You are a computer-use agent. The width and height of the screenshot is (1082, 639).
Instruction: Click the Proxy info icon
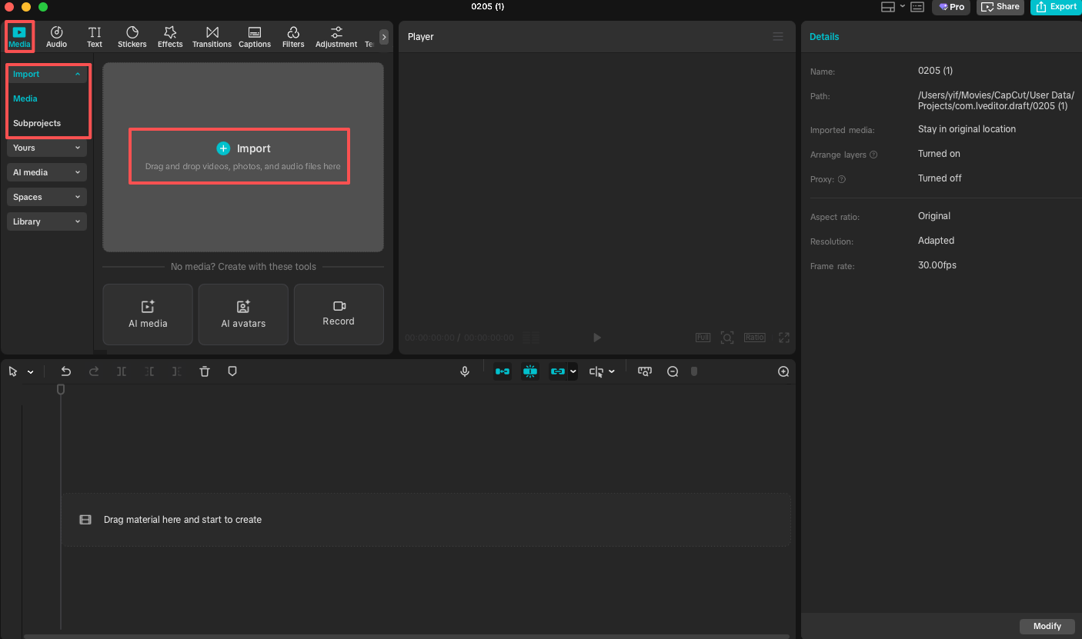(x=842, y=179)
